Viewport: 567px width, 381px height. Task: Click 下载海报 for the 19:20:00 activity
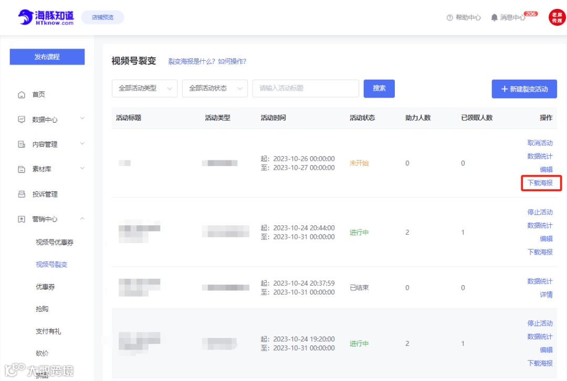tap(540, 363)
